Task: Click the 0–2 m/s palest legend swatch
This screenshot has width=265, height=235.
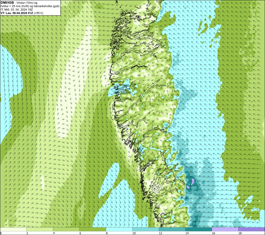Action: click(13, 229)
